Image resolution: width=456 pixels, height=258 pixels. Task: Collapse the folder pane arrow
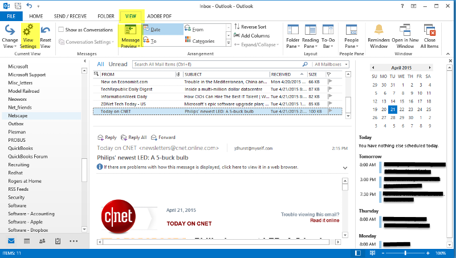click(x=85, y=61)
